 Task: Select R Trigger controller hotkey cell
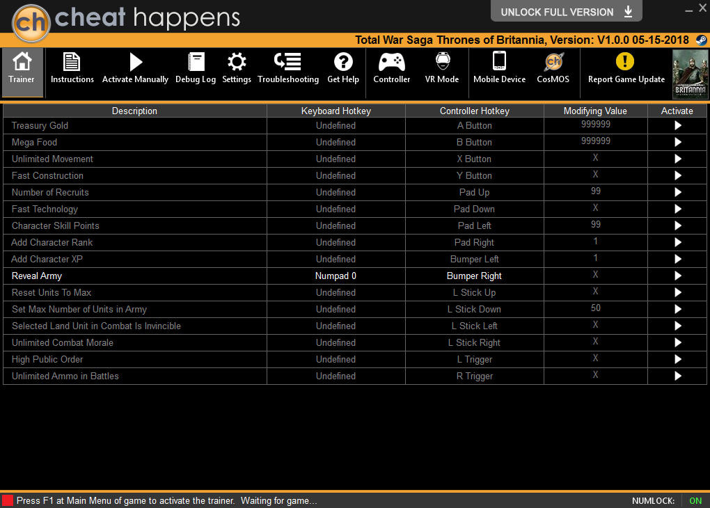475,376
